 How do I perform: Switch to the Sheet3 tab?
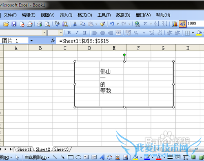pyautogui.click(x=61, y=149)
